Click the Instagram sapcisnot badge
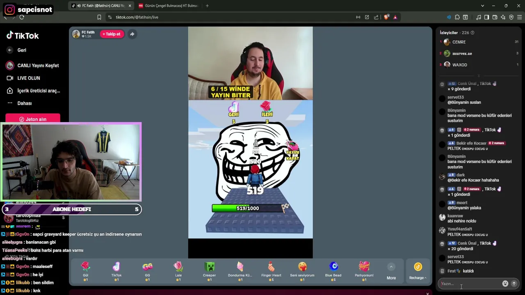Screen dimensions: 525x295 click(29, 9)
